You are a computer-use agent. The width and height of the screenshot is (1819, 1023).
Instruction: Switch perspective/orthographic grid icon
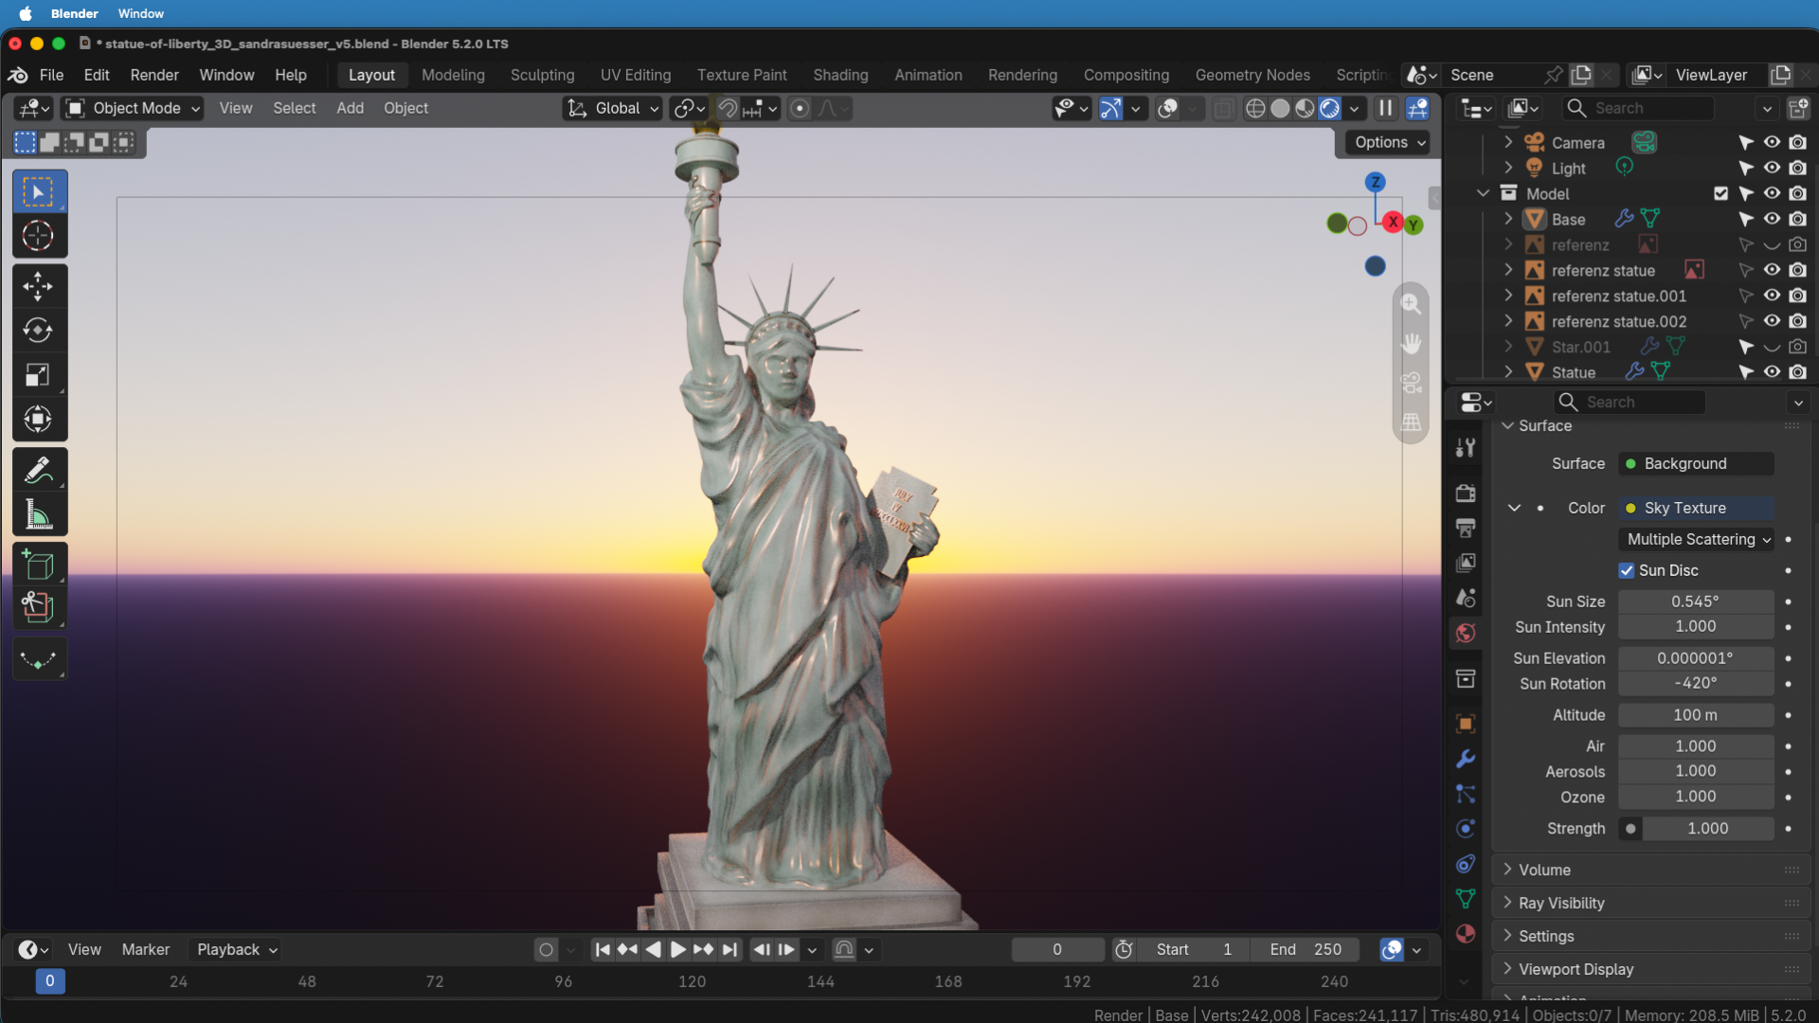tap(1411, 422)
